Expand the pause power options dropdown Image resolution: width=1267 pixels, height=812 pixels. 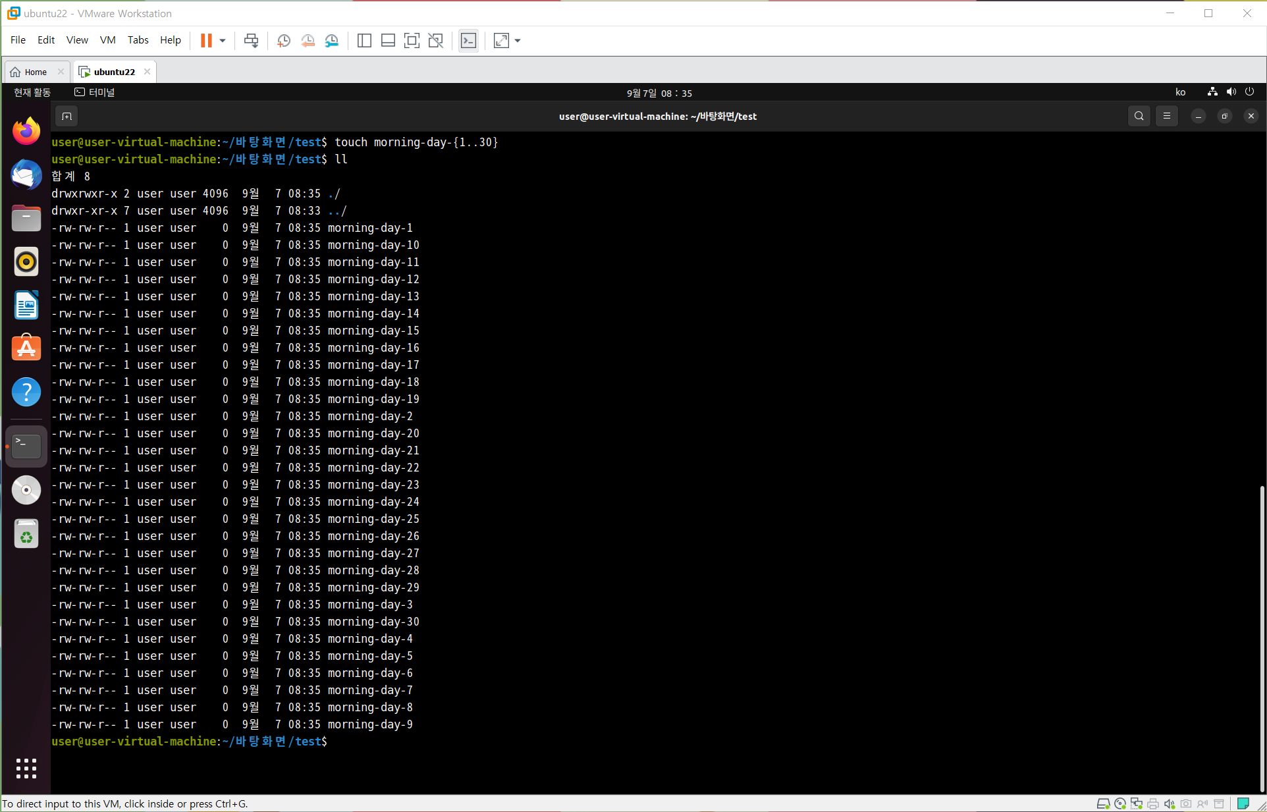[x=223, y=41]
